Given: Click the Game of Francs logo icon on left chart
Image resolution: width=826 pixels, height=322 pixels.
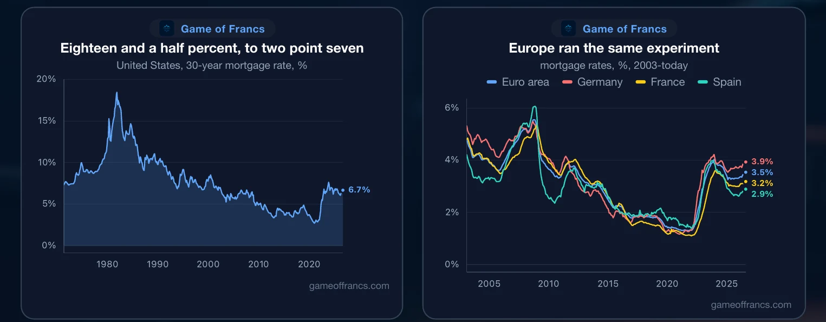Looking at the screenshot, I should [x=167, y=29].
